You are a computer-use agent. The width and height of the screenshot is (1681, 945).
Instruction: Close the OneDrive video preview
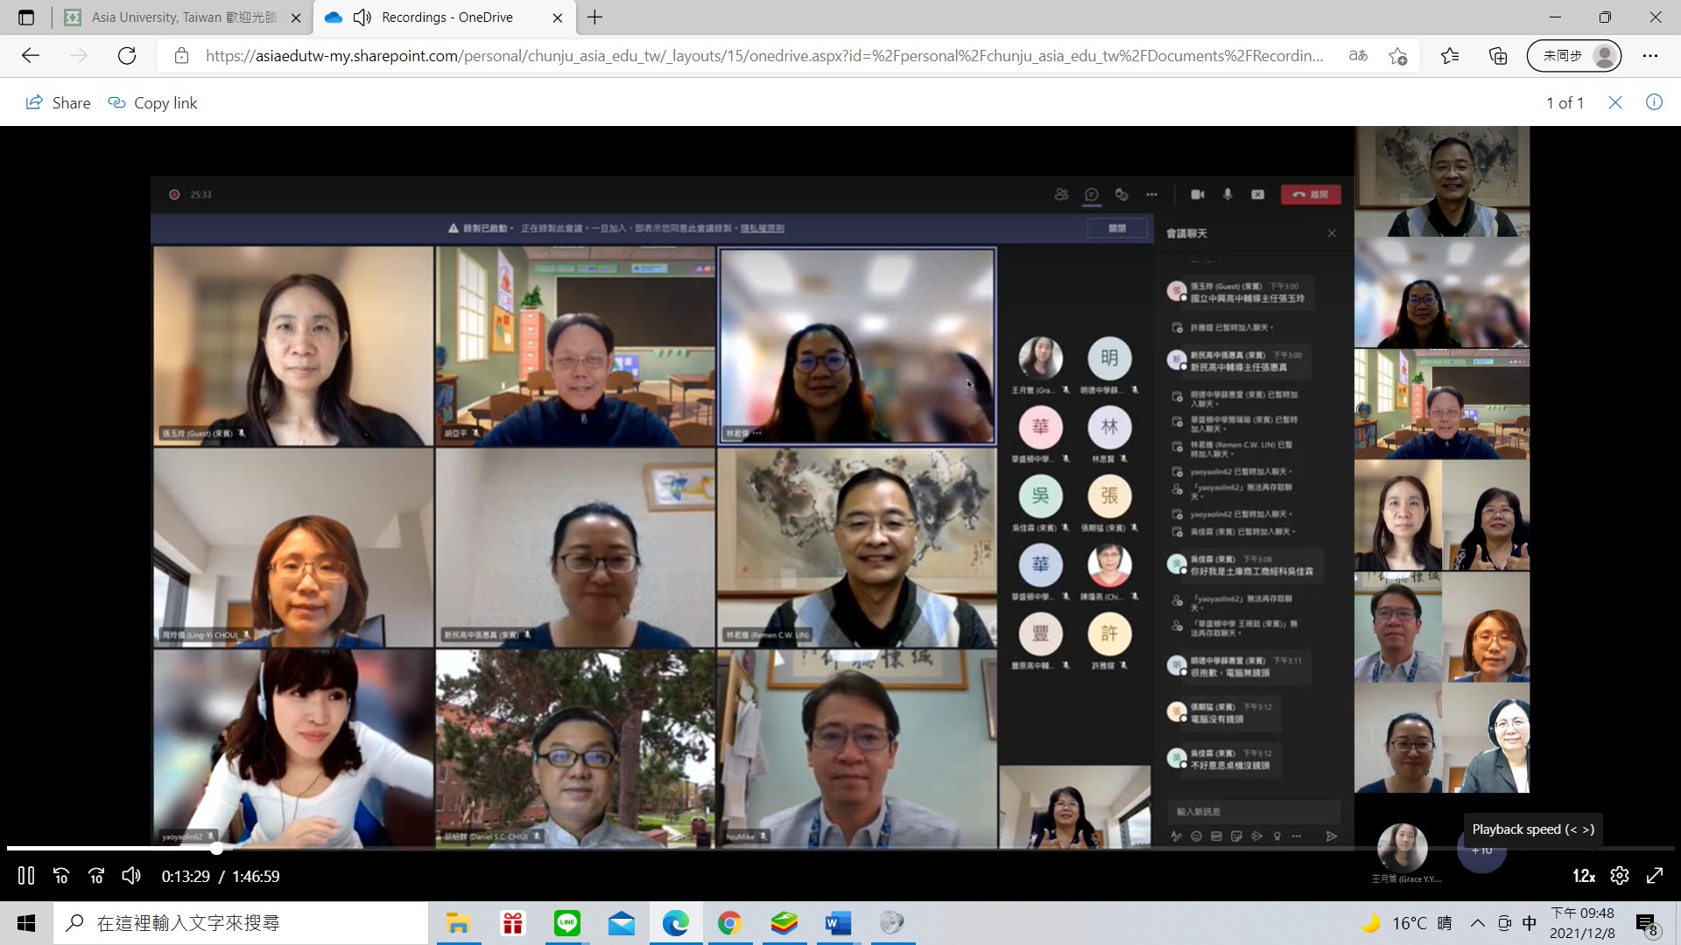click(1615, 103)
